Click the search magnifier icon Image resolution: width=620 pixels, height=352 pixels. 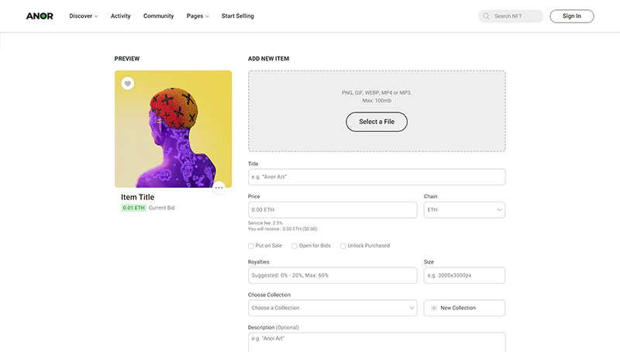[x=487, y=16]
